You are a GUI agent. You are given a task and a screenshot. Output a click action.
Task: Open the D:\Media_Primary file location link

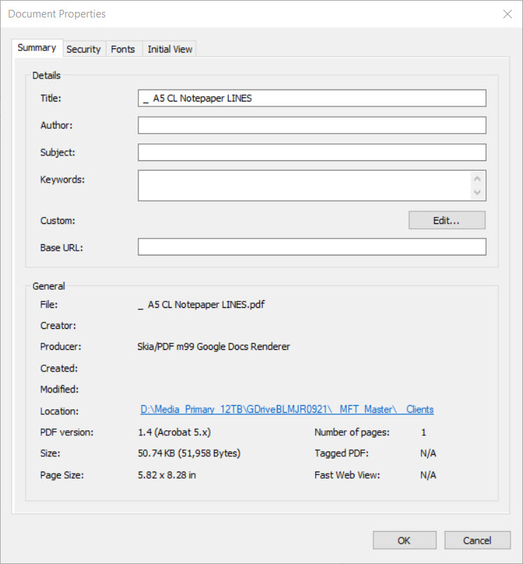click(x=287, y=409)
